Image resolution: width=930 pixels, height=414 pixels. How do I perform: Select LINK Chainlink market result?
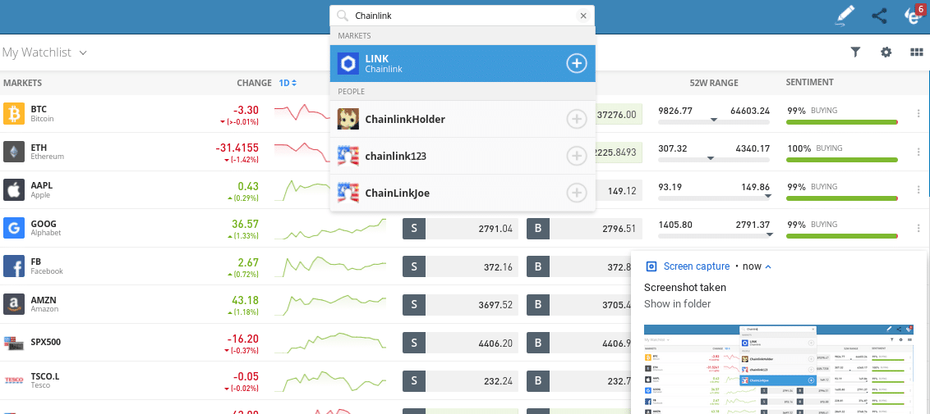pos(463,63)
